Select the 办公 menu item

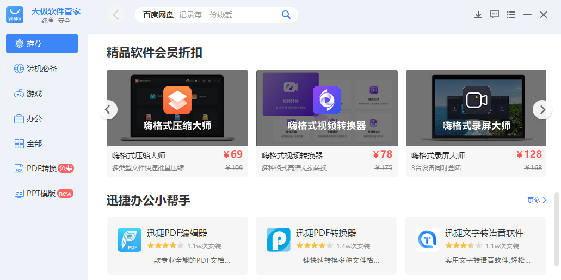42,119
